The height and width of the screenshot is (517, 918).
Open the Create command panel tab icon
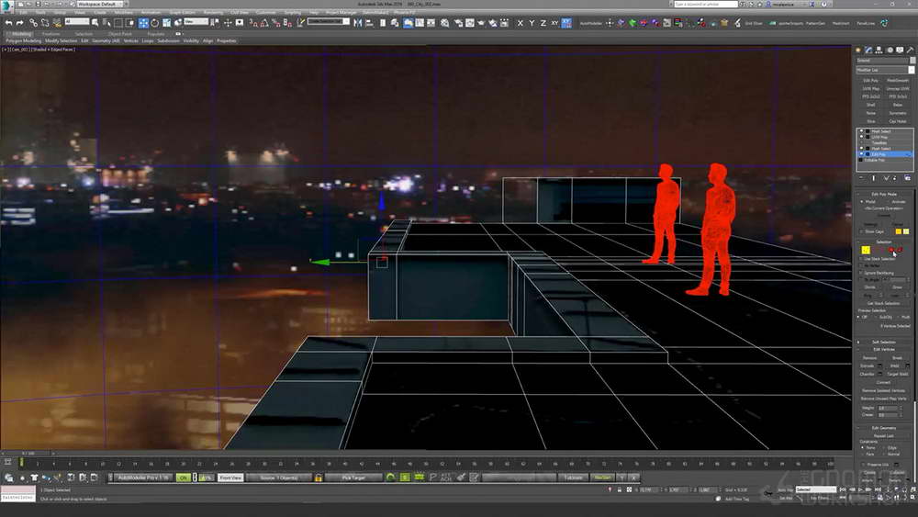(858, 51)
